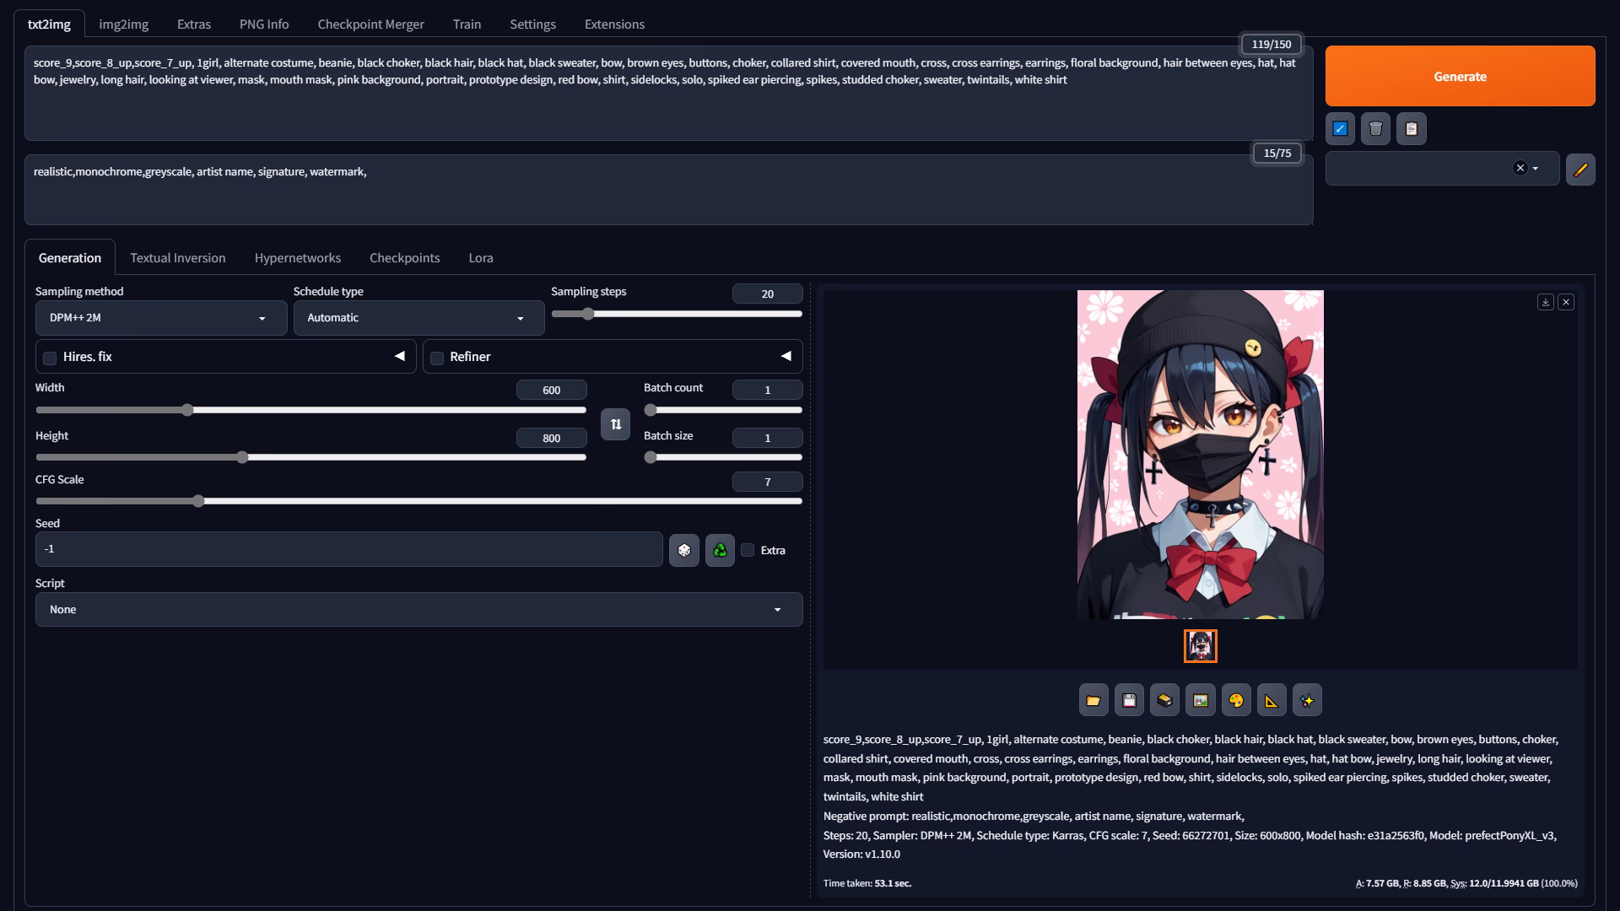
Task: Expand the Refiner section arrow
Action: (x=786, y=356)
